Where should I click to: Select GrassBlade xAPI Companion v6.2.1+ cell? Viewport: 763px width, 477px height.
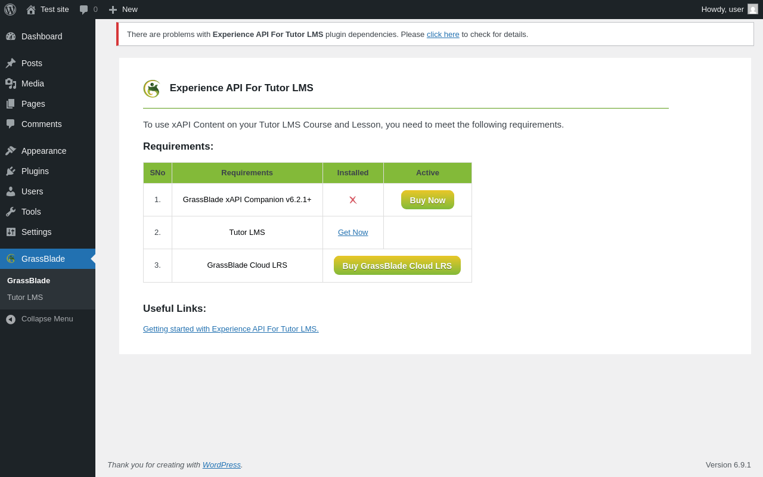(x=247, y=200)
